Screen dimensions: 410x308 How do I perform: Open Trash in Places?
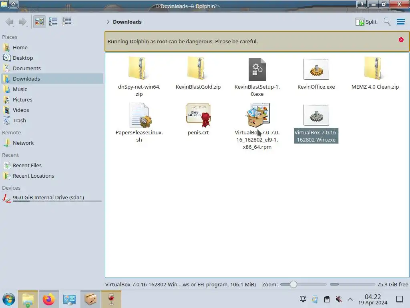[x=52, y=121]
